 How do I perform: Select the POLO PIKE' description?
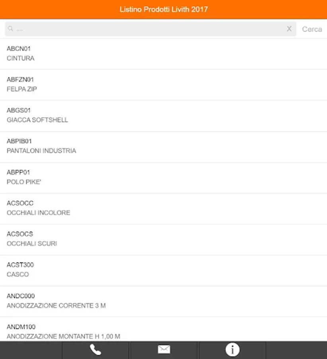click(x=24, y=182)
